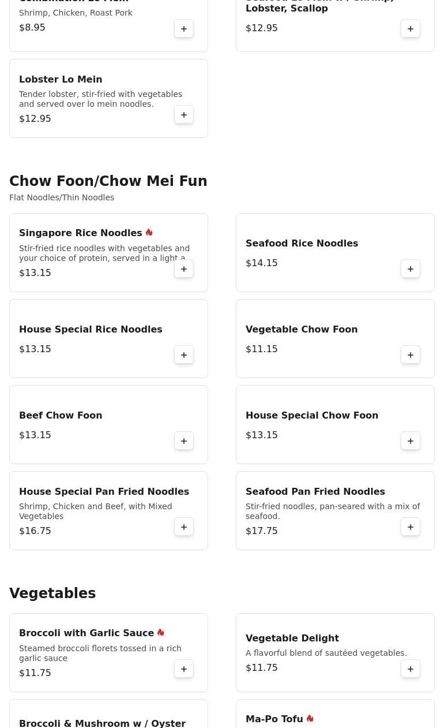The image size is (444, 728).
Task: Add the $12.95 Seafood Lo Mein
Action: point(411,29)
